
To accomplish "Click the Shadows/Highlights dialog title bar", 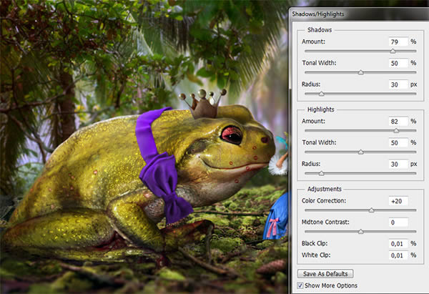I will [359, 14].
